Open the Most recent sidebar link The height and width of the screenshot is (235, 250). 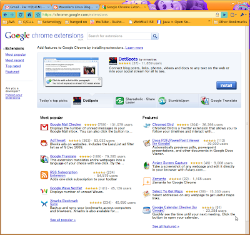click(14, 61)
